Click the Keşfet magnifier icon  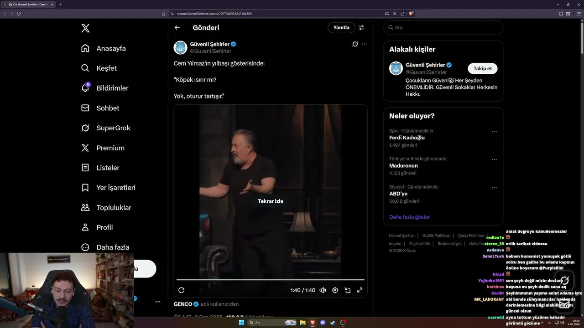click(x=85, y=68)
